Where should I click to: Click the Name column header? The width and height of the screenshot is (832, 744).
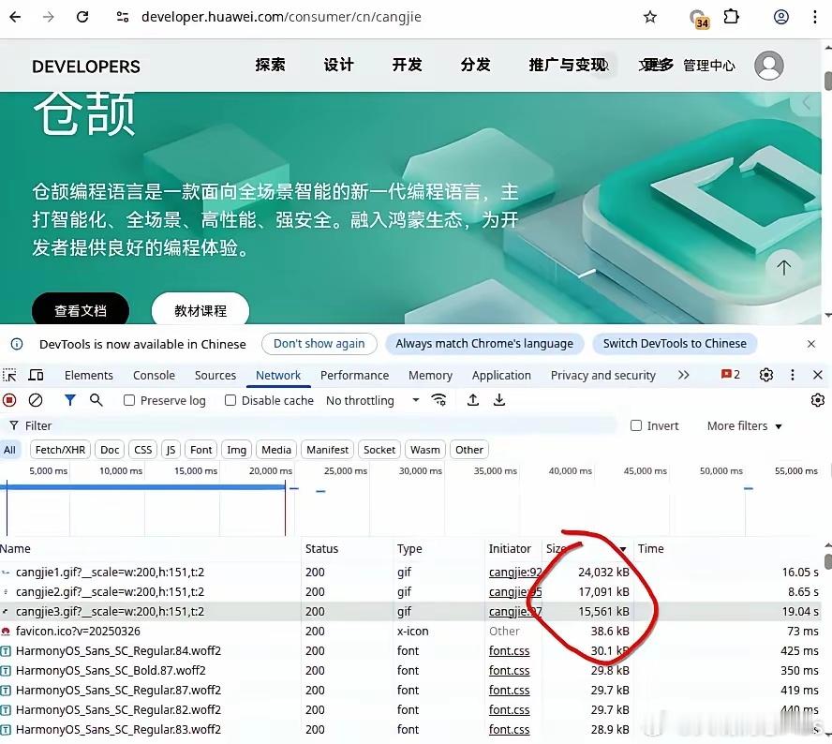[x=150, y=549]
